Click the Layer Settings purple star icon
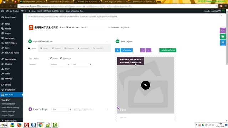This screenshot has height=128, width=228. click(30, 109)
